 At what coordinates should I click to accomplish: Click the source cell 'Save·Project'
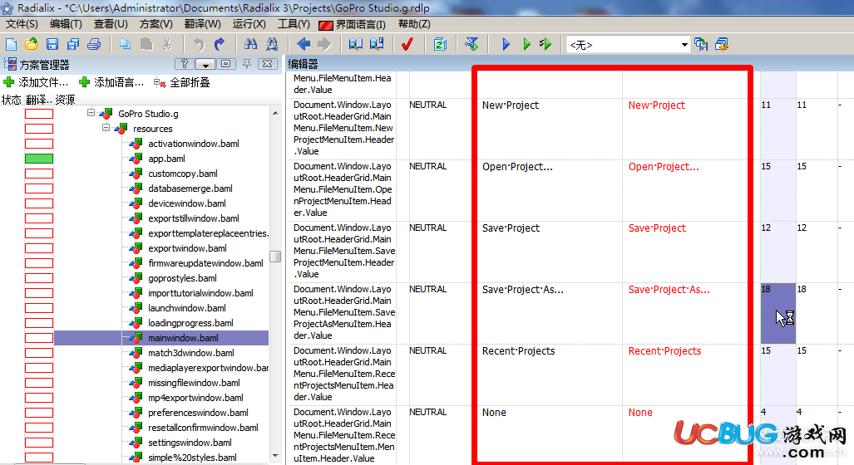pos(511,228)
